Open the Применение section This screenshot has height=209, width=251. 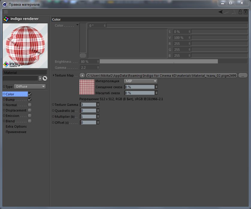[x=16, y=132]
